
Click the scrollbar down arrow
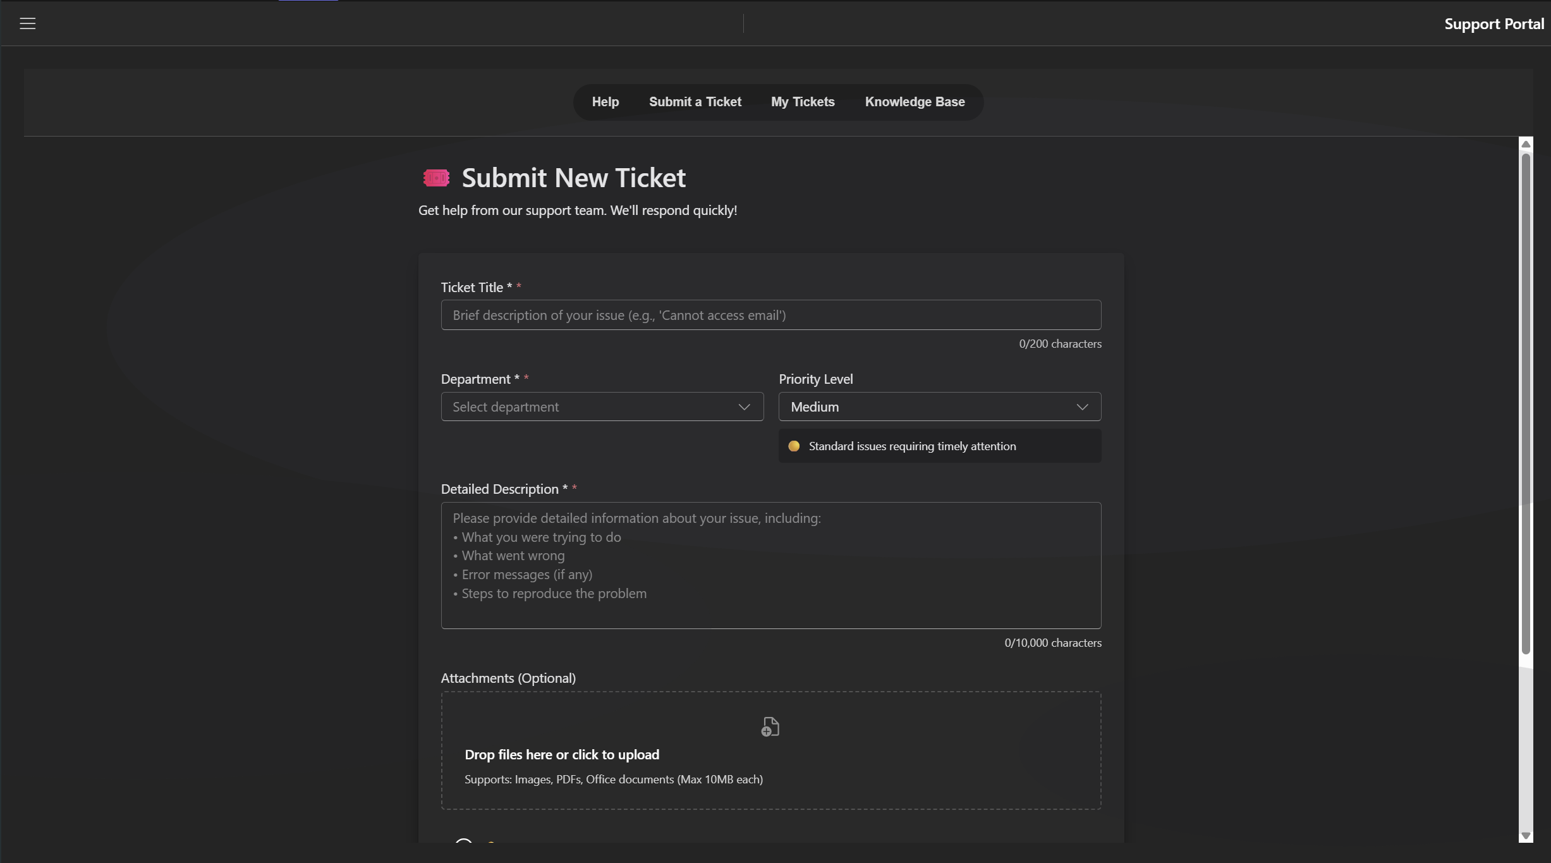1526,836
